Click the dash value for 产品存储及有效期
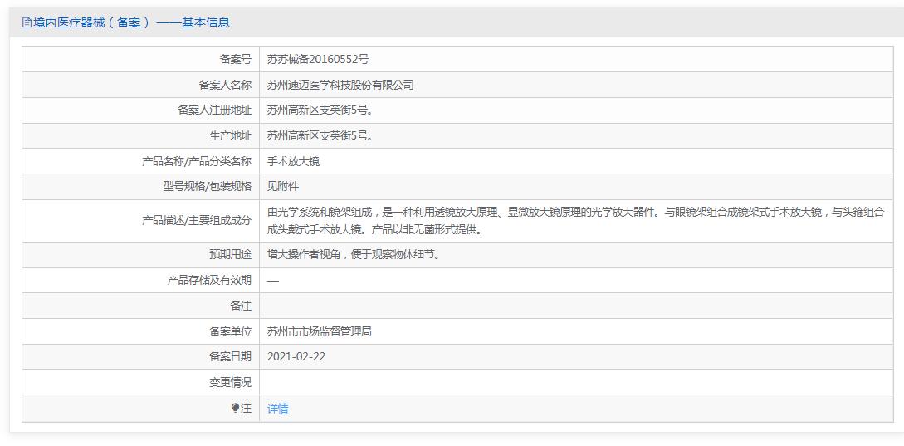The width and height of the screenshot is (904, 446). (x=273, y=280)
